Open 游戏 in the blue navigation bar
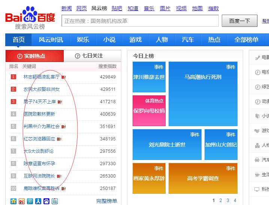Viewport: 269px width, 205px height. tap(136, 40)
